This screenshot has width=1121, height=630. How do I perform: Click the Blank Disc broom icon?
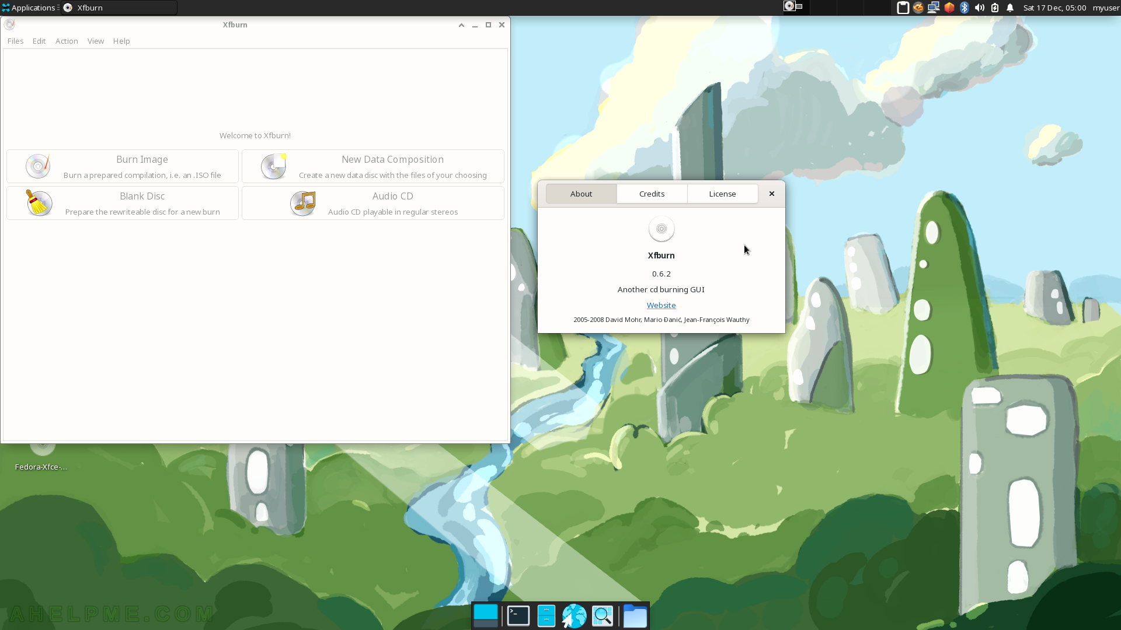point(39,203)
